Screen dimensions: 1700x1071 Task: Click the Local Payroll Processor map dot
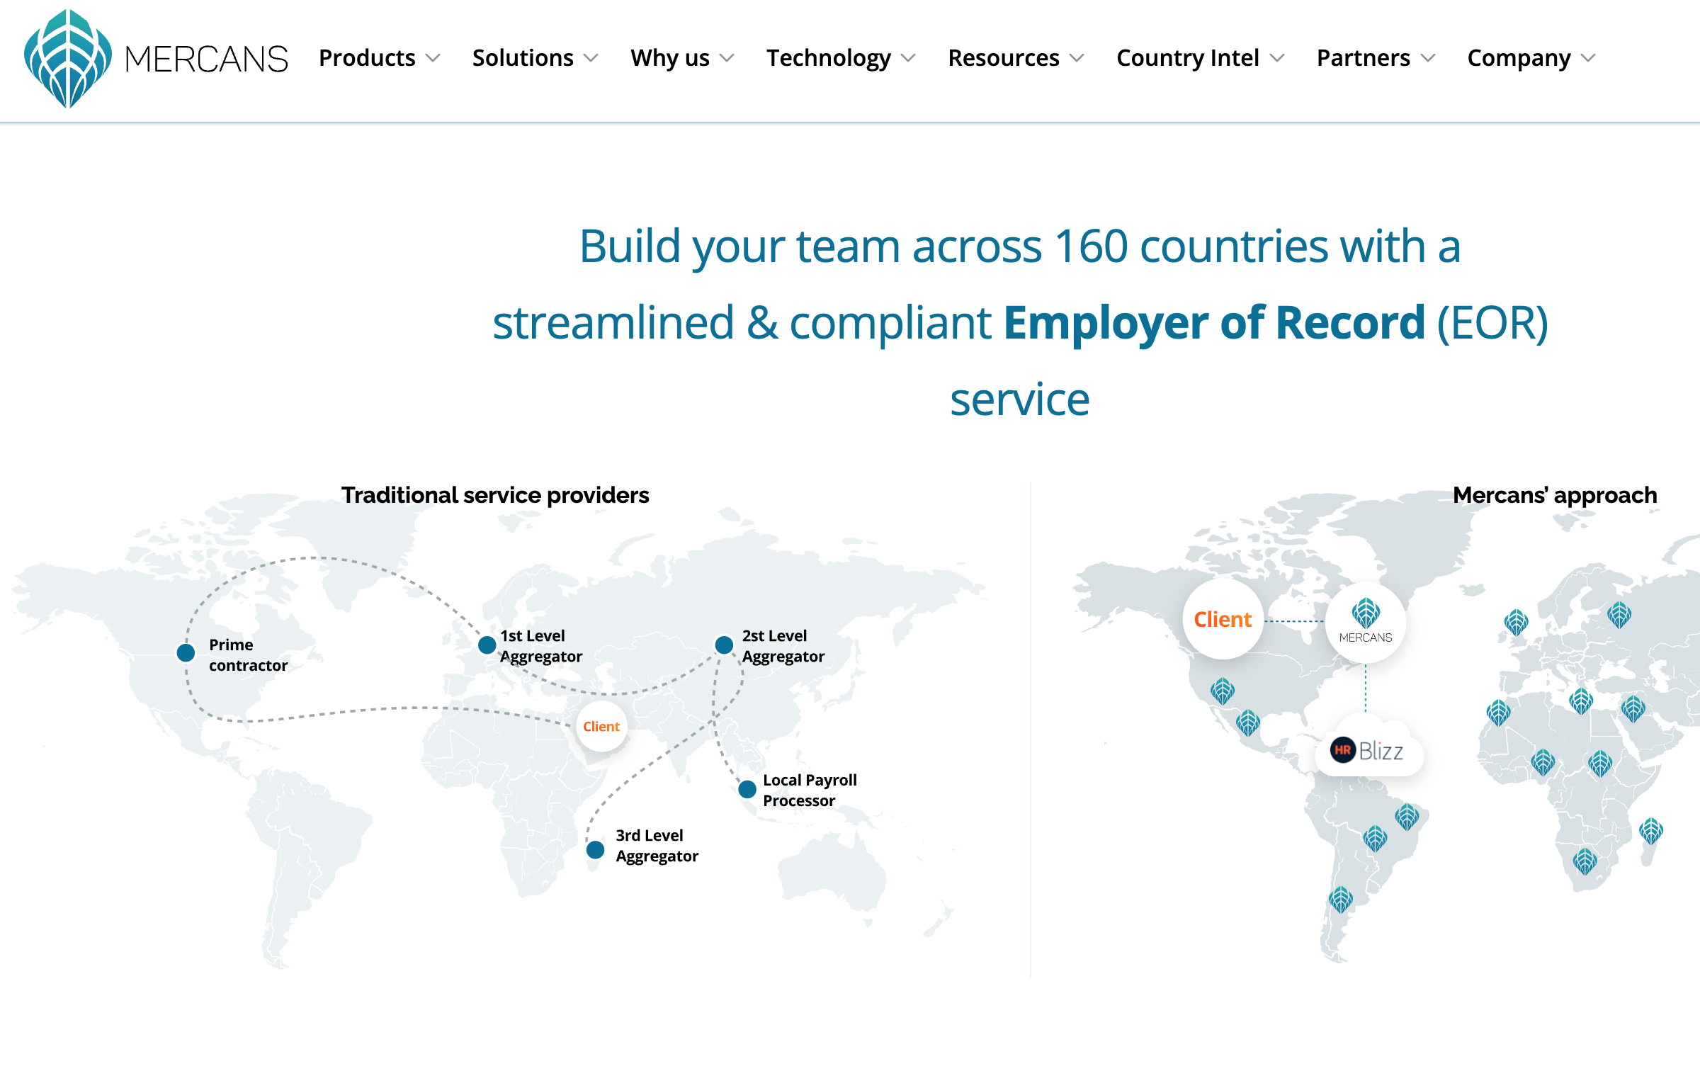747,789
